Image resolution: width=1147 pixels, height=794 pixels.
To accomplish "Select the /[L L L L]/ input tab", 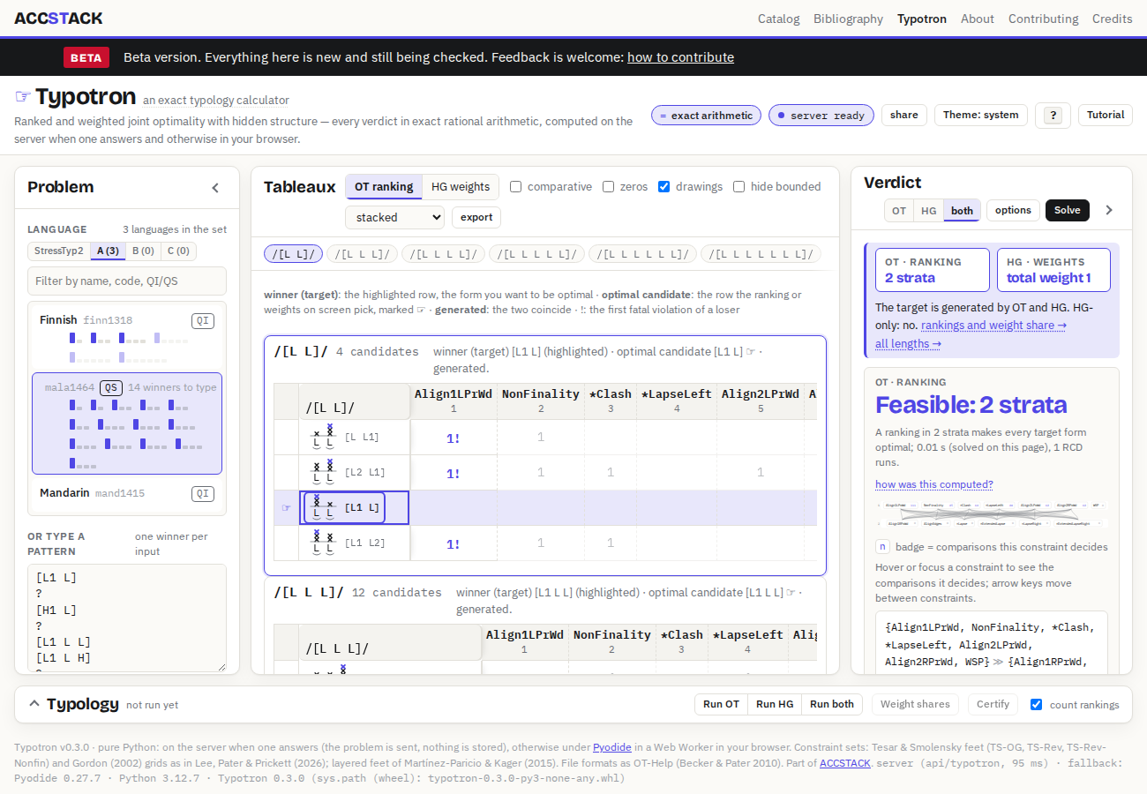I will coord(443,254).
